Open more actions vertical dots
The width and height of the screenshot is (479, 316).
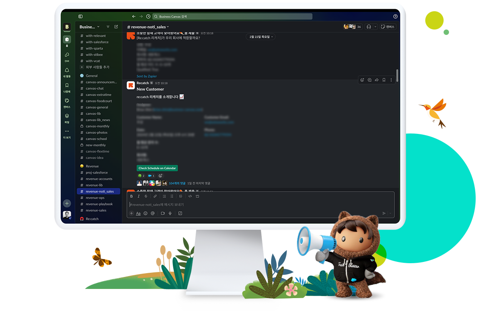pyautogui.click(x=391, y=80)
